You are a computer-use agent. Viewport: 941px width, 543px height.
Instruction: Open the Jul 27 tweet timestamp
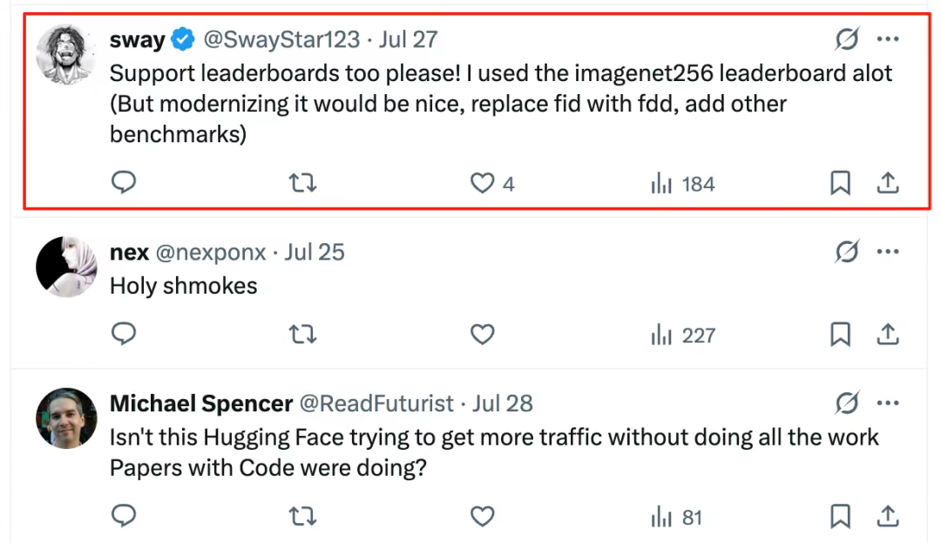coord(408,39)
